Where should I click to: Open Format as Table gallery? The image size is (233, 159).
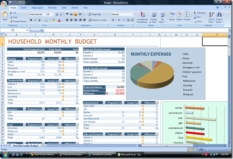point(153,17)
